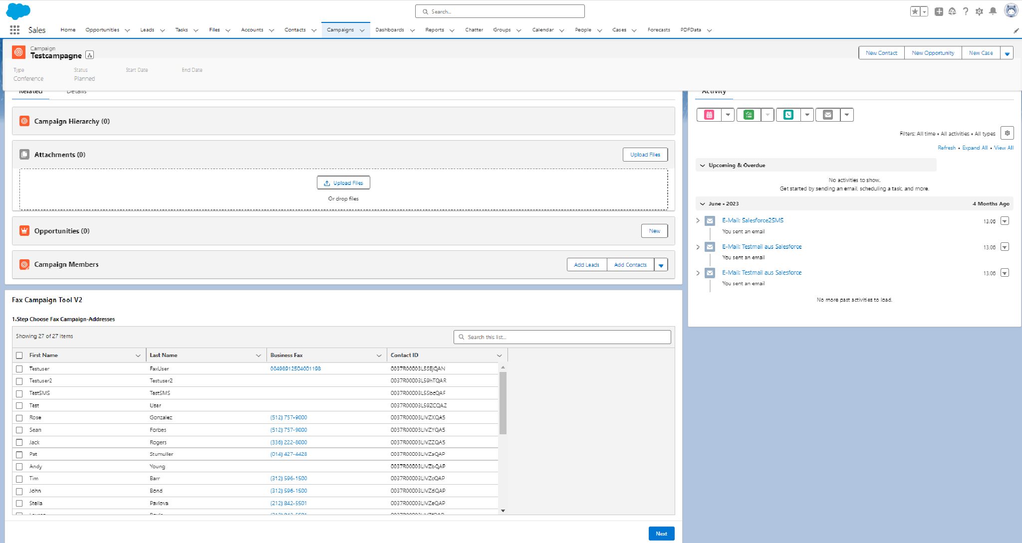Screen dimensions: 1022x543
Task: Open the App Launcher grid icon
Action: [14, 30]
